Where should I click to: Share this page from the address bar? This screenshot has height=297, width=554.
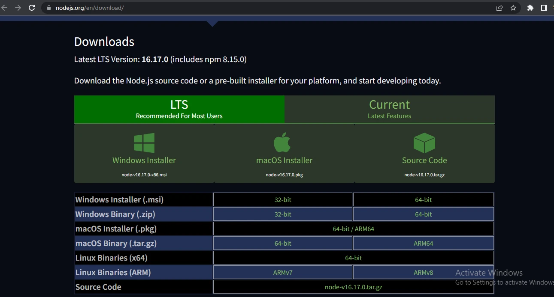500,8
